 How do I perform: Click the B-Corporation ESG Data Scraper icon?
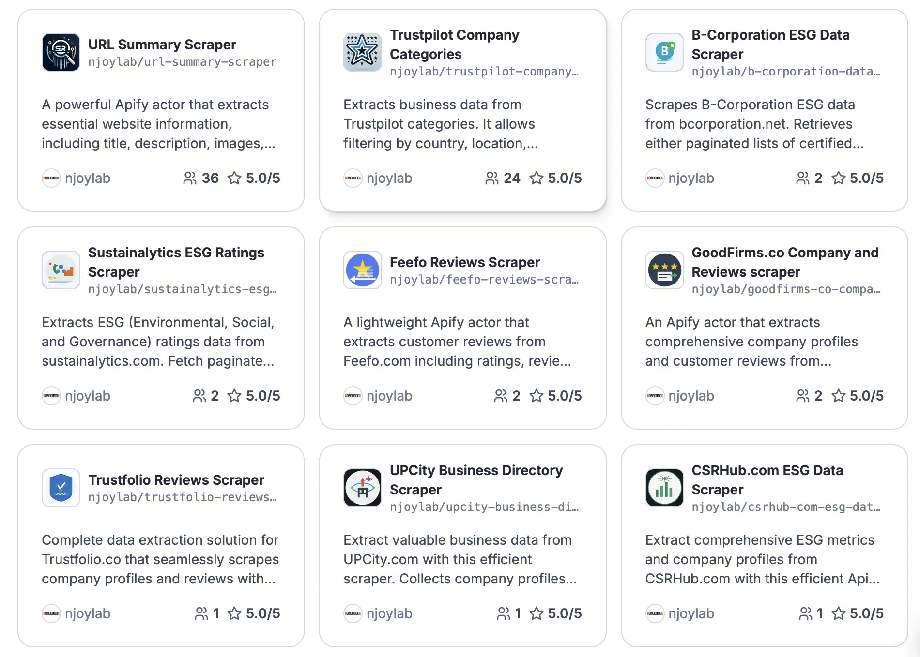pos(664,52)
